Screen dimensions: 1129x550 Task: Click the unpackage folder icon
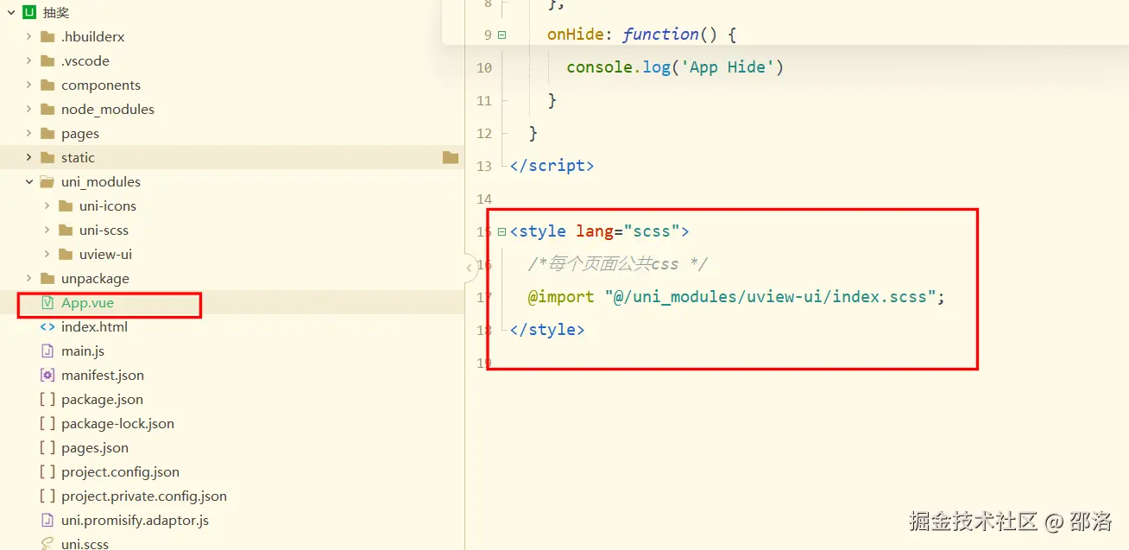point(47,279)
